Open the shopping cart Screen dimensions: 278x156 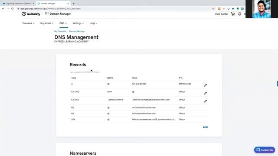tap(233, 14)
